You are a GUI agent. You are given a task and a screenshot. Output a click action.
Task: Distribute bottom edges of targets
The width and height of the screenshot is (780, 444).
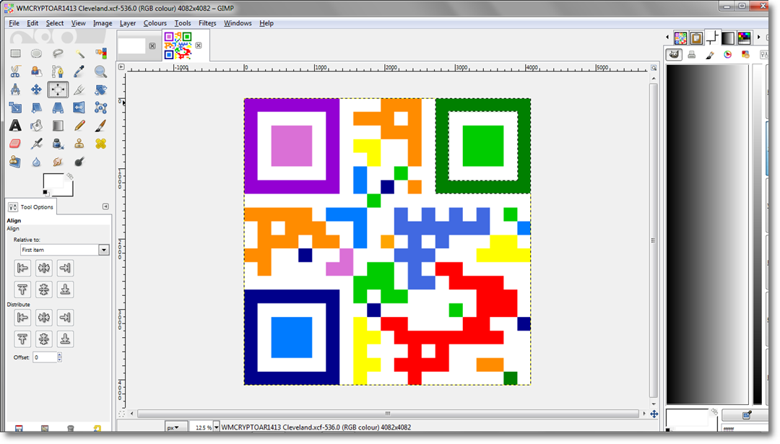tap(65, 339)
